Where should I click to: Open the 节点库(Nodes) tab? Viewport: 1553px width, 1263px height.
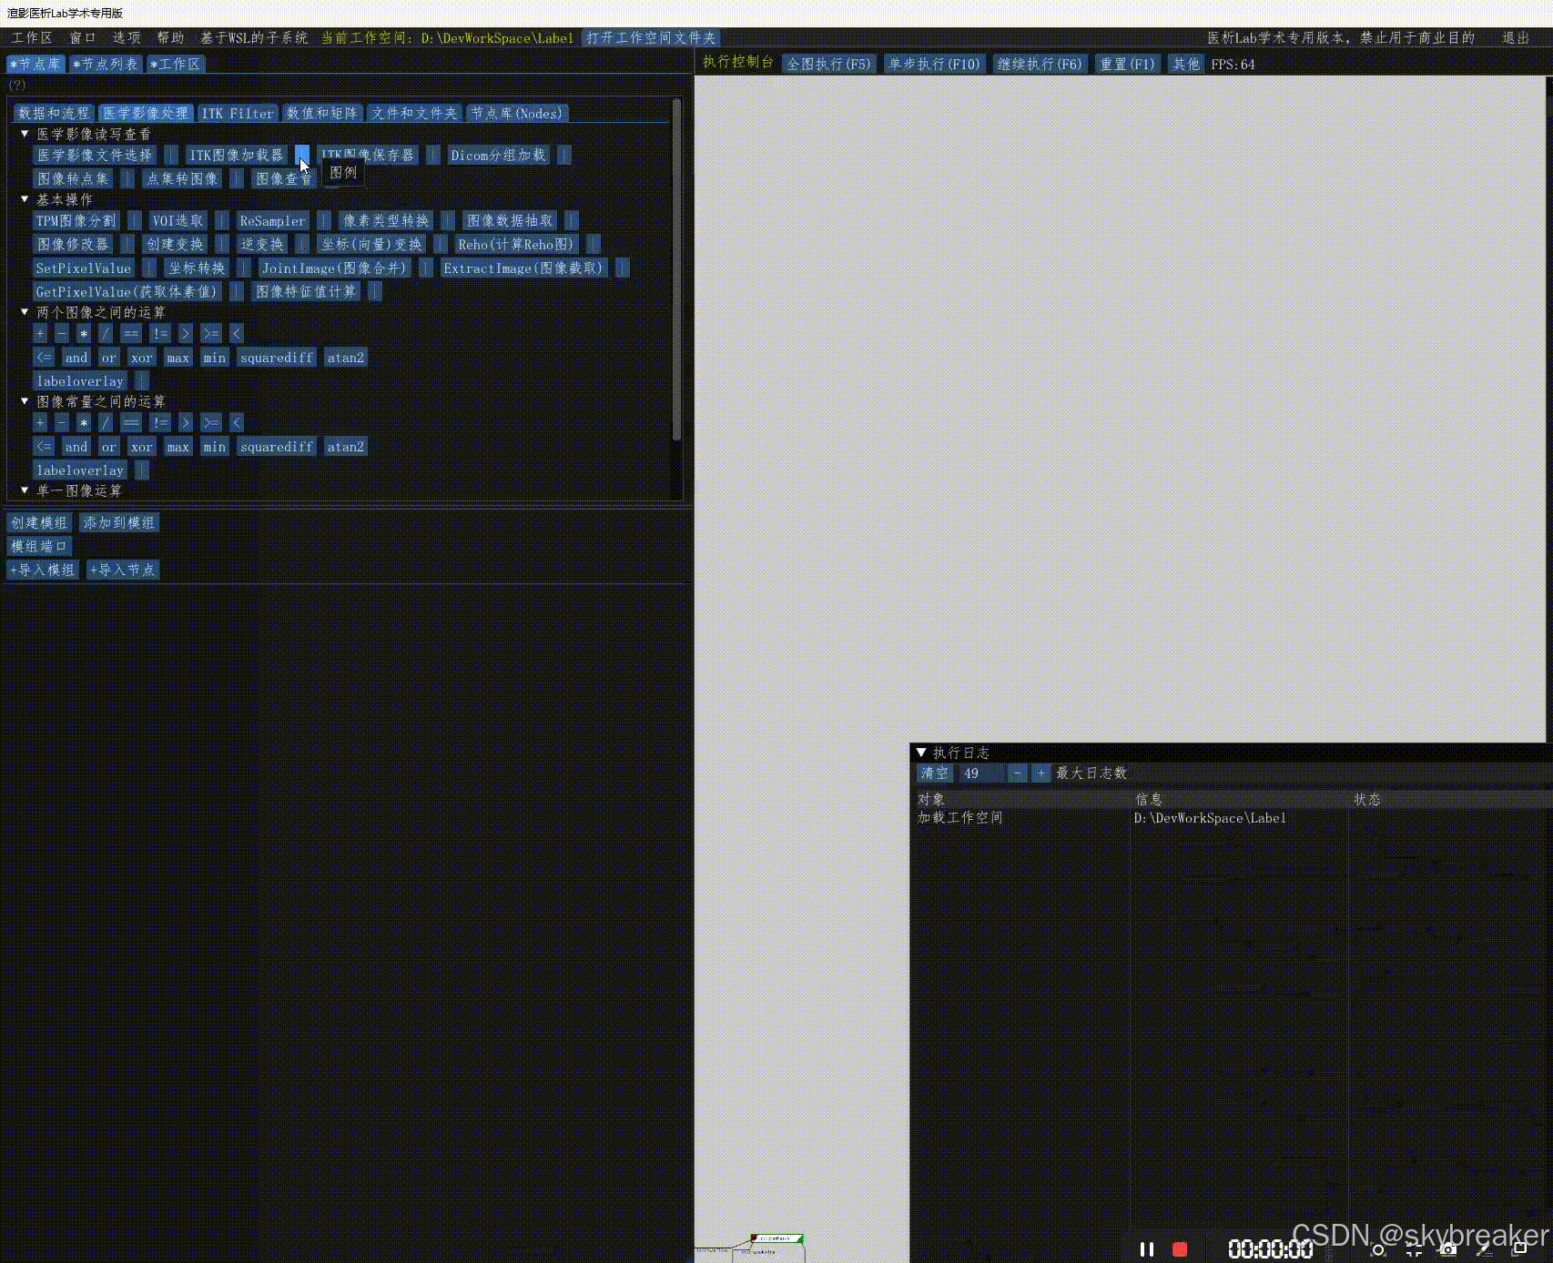pyautogui.click(x=516, y=114)
